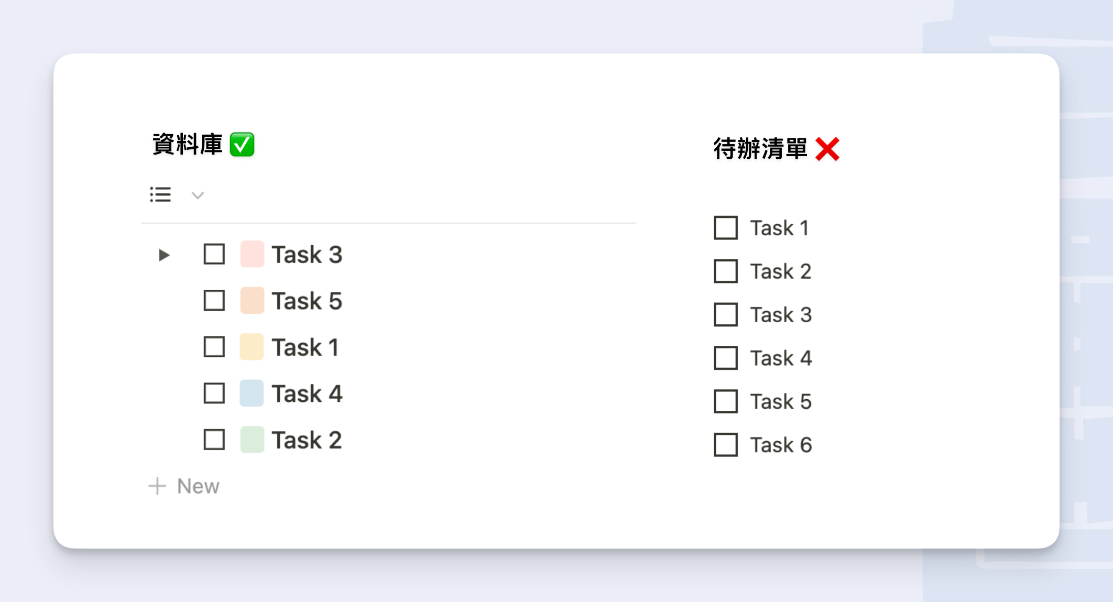
Task: Check the checkbox for Task 5 in the database
Action: (214, 301)
